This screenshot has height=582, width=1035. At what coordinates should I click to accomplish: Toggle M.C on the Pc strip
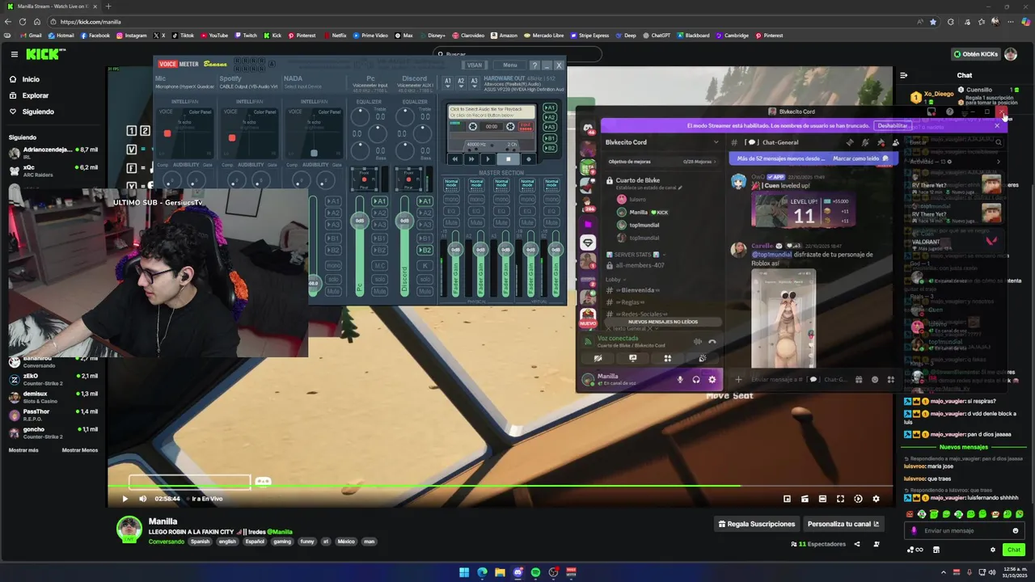(379, 265)
